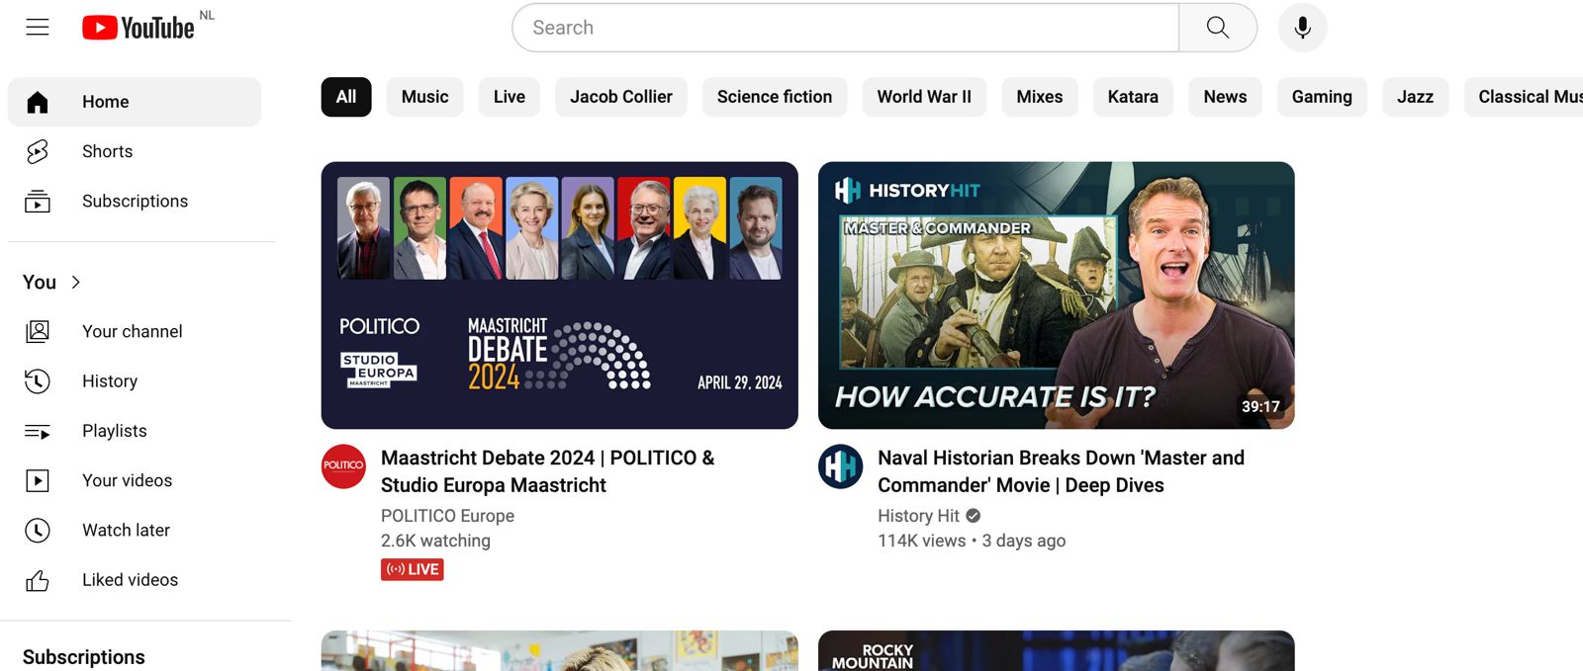Image resolution: width=1583 pixels, height=671 pixels.
Task: Click the History Hit verified badge
Action: [x=974, y=516]
